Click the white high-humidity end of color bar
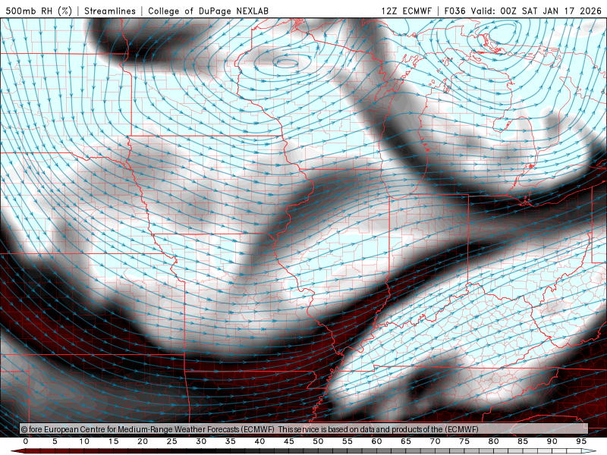The image size is (607, 455). (x=590, y=451)
